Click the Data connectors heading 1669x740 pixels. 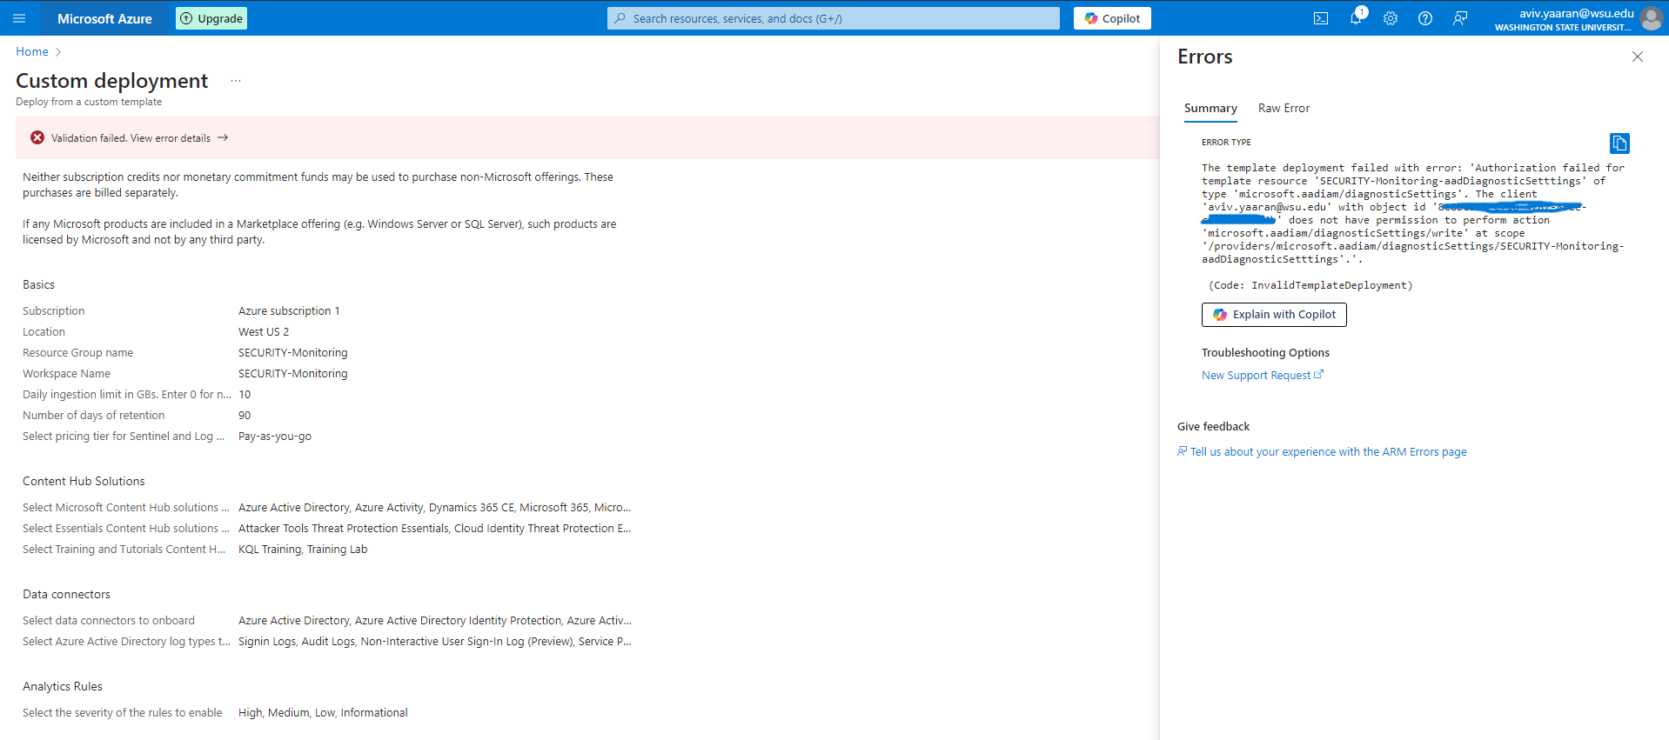point(66,594)
